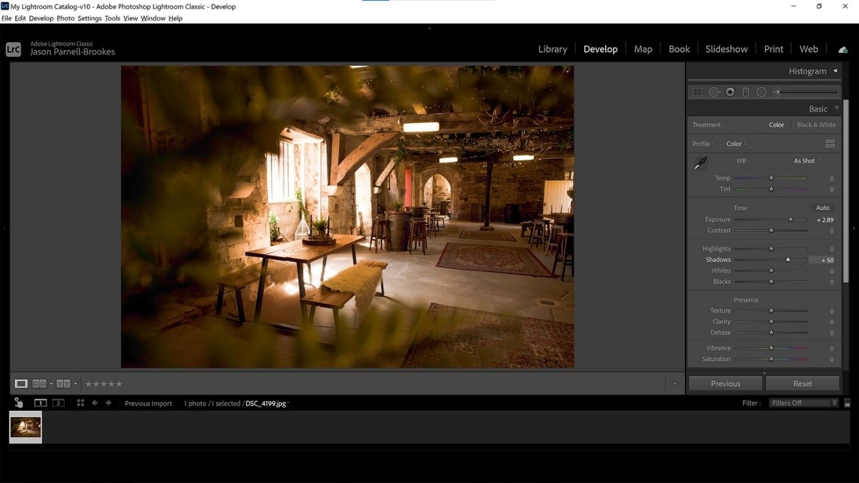Open the WB As Shot dropdown
This screenshot has width=859, height=483.
pyautogui.click(x=807, y=161)
